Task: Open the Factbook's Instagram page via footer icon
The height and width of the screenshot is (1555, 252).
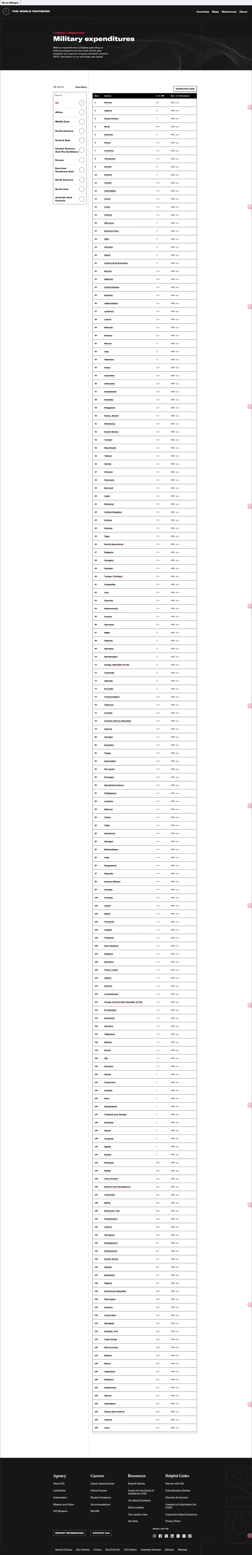Action: (154, 1536)
